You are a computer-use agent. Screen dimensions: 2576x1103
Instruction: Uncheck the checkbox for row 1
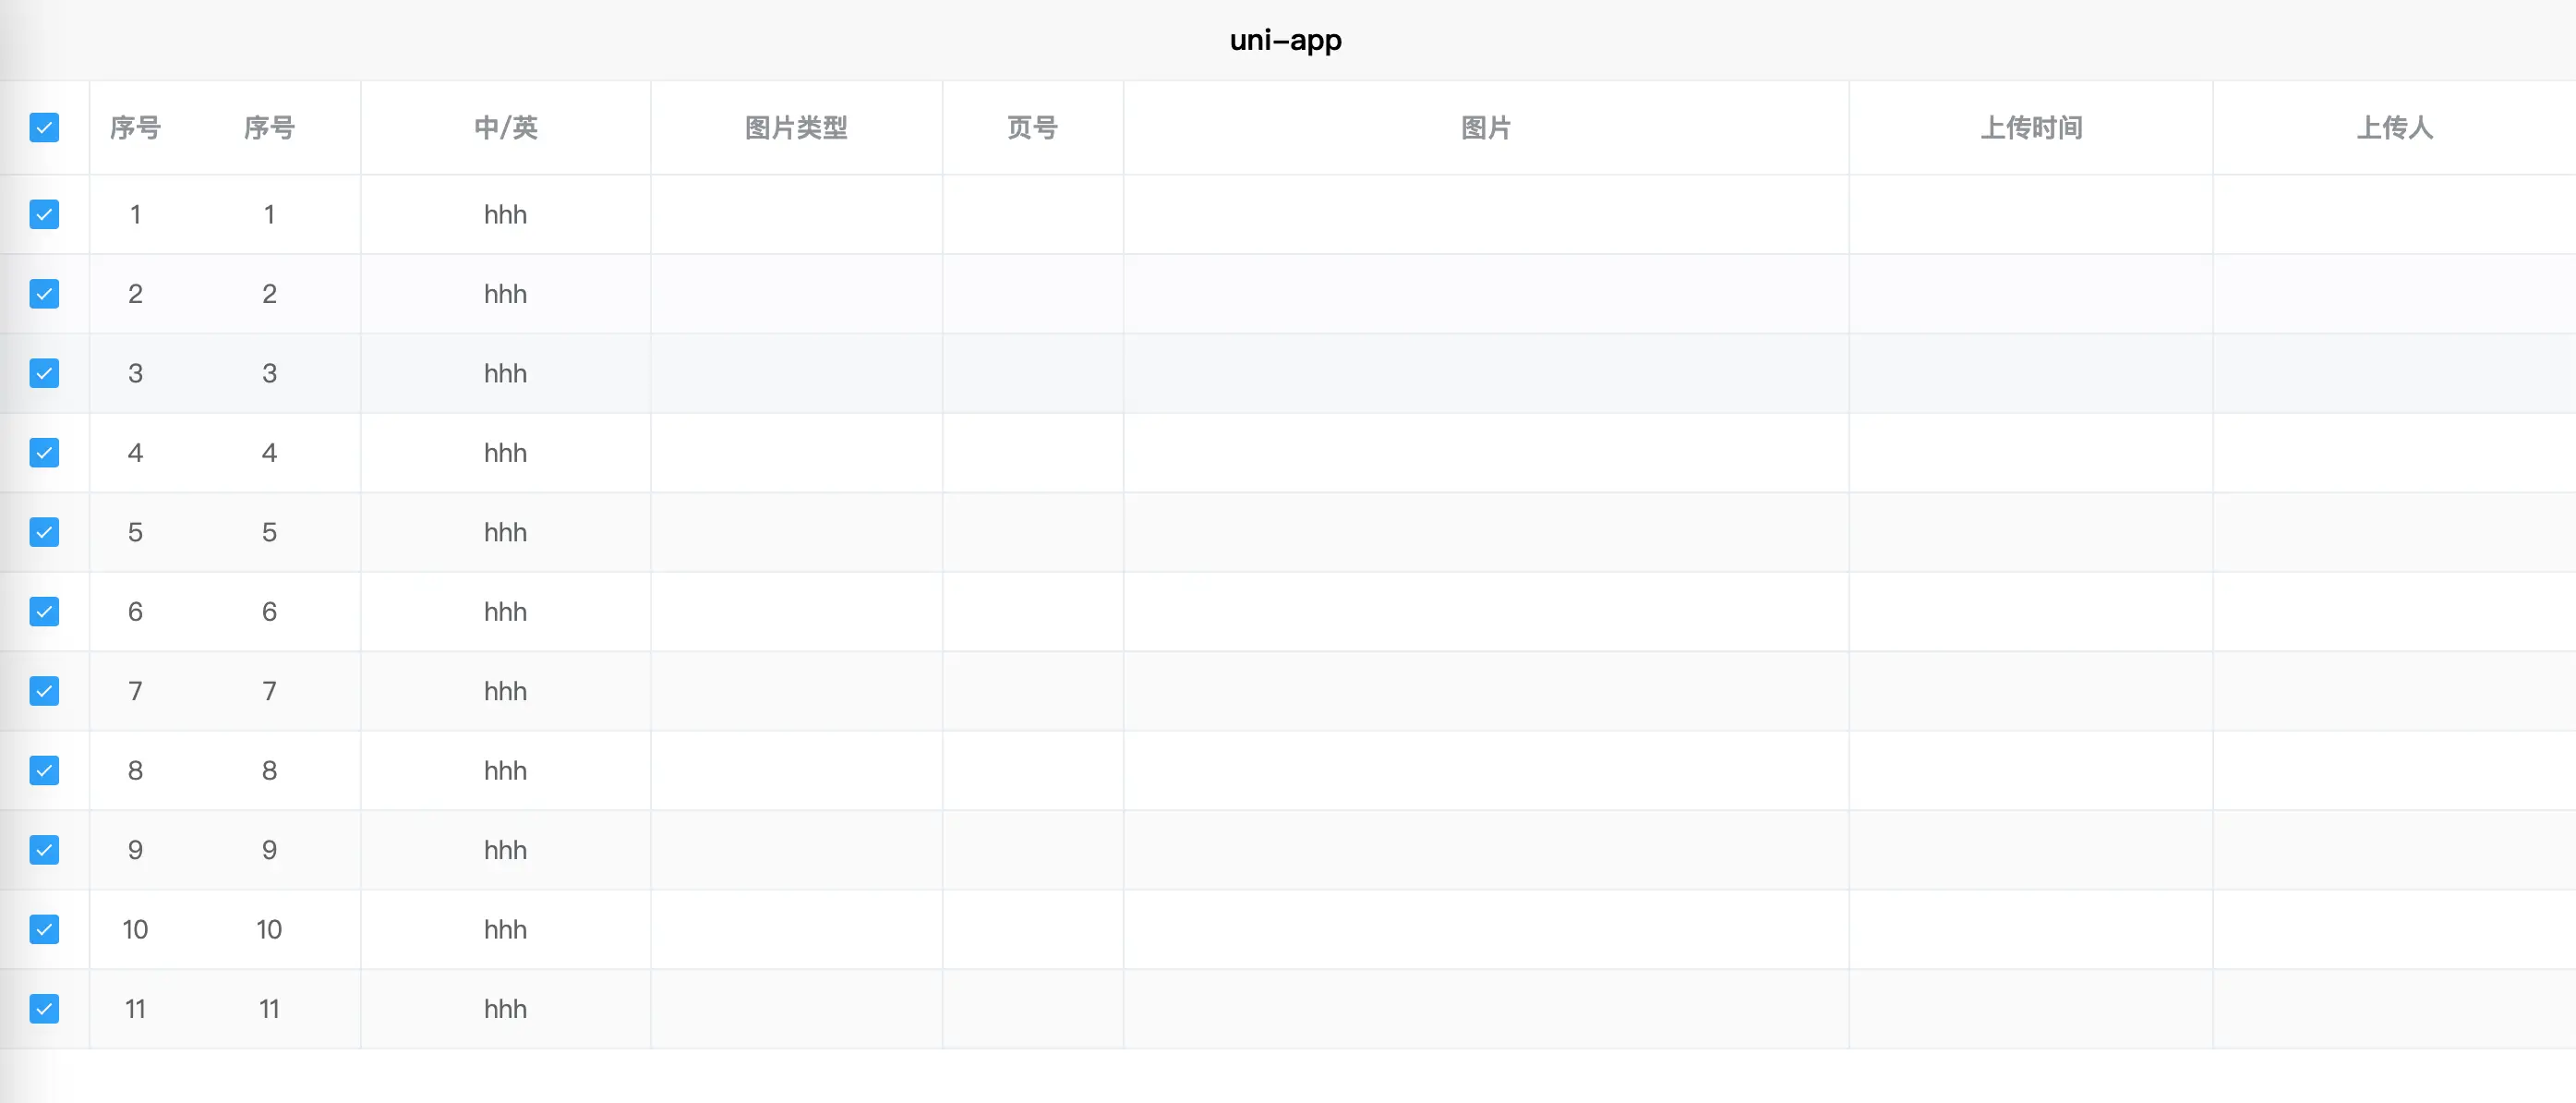(x=44, y=214)
